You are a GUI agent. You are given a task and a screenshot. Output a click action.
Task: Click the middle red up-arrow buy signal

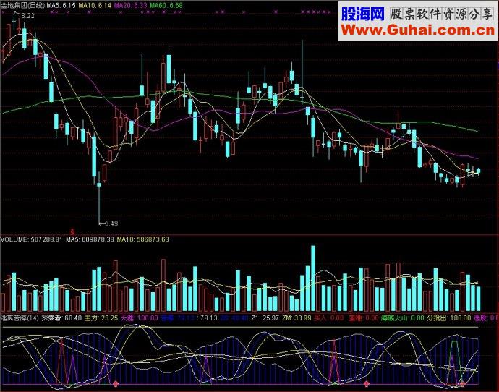(x=367, y=384)
